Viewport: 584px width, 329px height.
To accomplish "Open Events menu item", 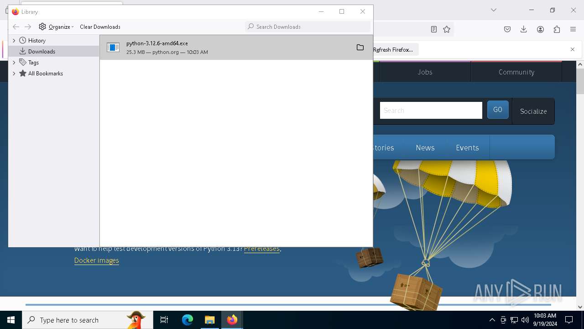I will coord(467,148).
